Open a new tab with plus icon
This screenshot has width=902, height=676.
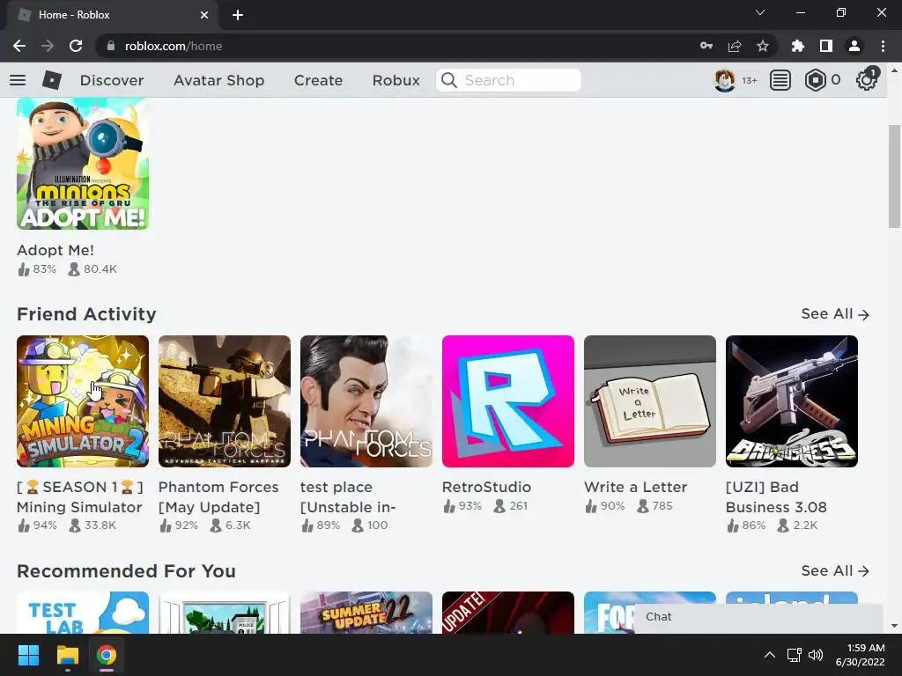(238, 15)
